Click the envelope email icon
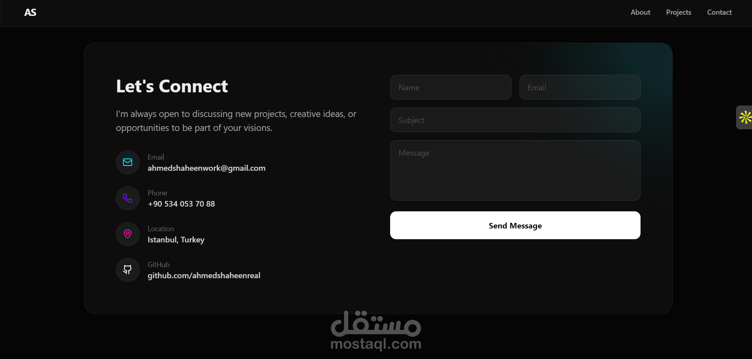Screen dimensions: 752x359 click(x=127, y=162)
